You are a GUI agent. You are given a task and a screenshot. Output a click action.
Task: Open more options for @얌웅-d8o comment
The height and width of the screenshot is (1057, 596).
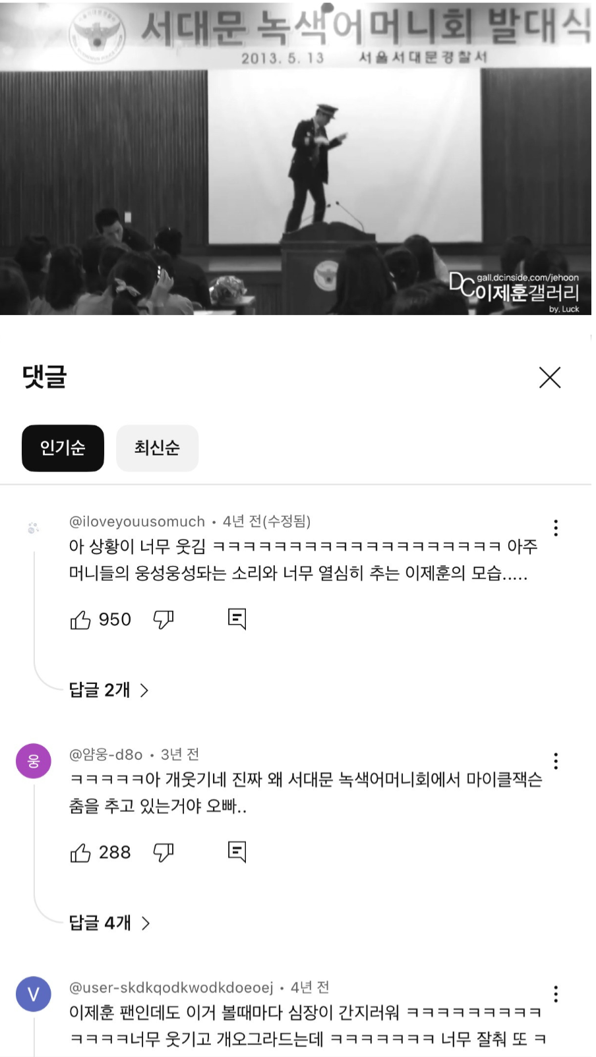tap(556, 761)
